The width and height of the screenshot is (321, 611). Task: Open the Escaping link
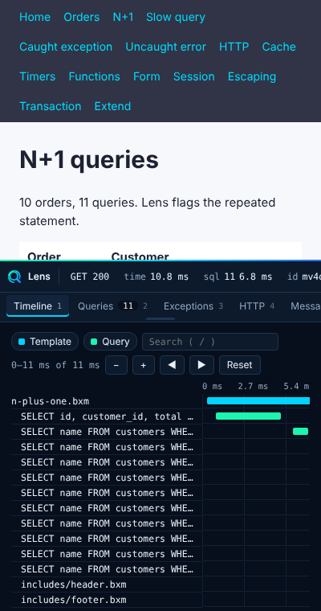click(x=252, y=76)
